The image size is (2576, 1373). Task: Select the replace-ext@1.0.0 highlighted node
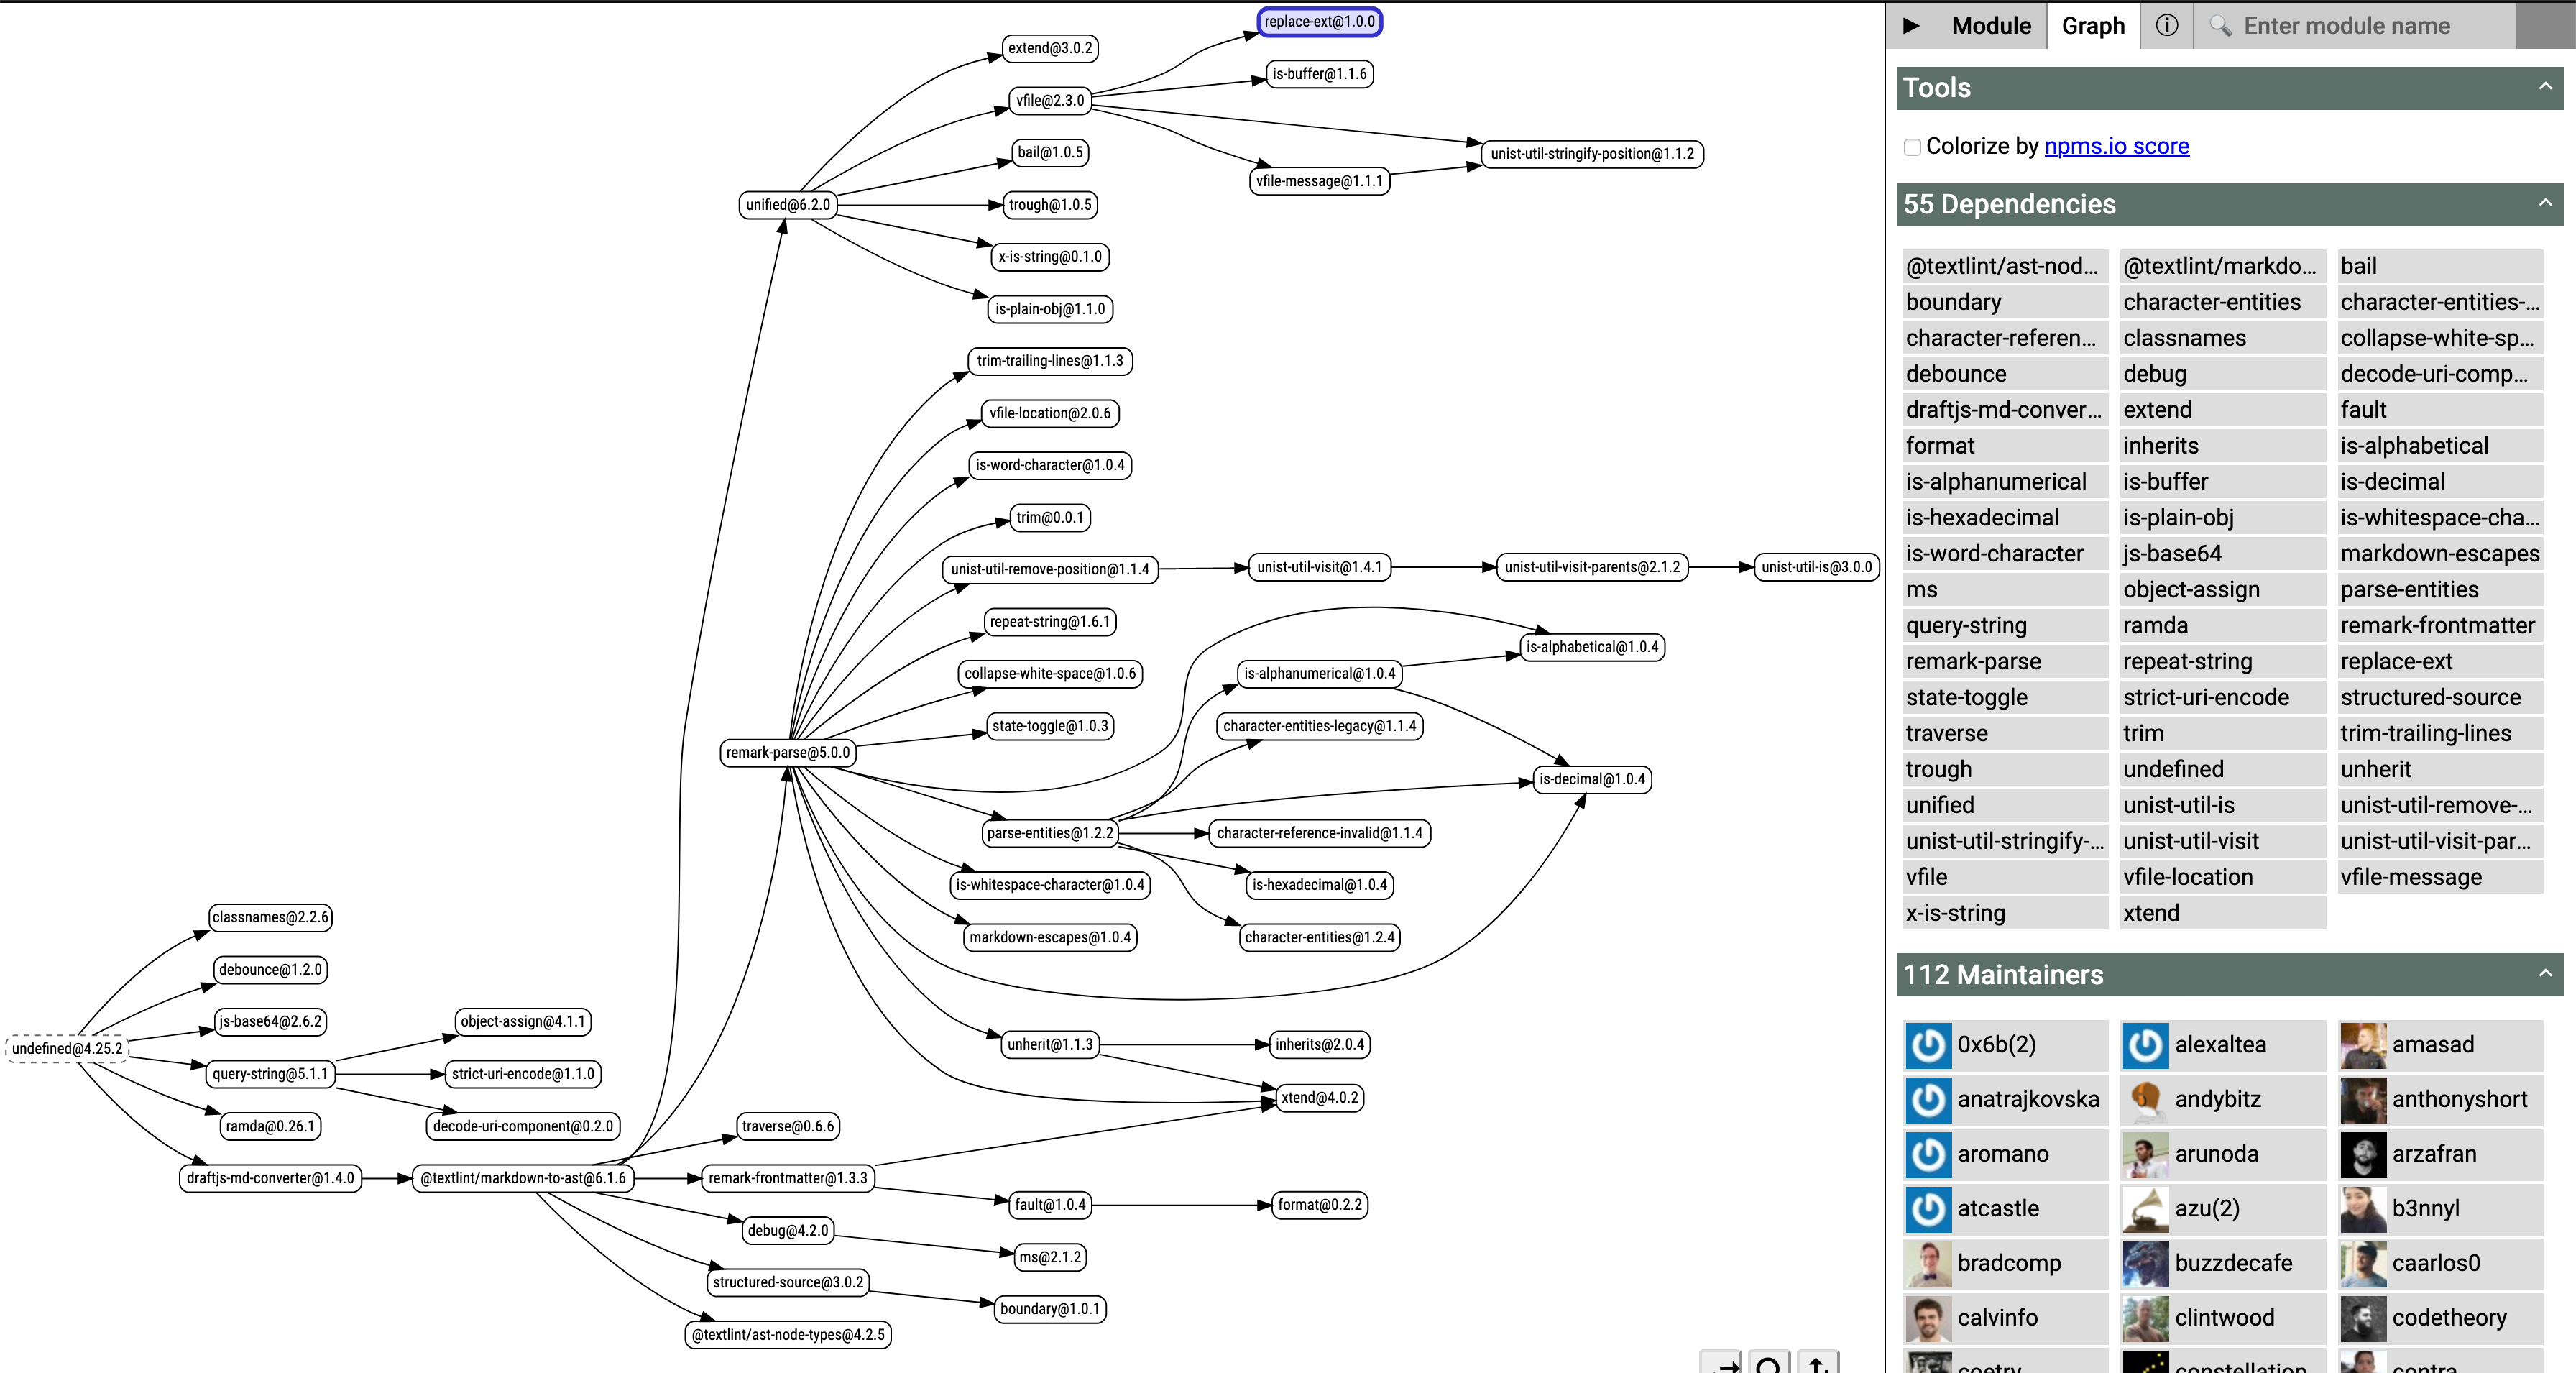1319,21
